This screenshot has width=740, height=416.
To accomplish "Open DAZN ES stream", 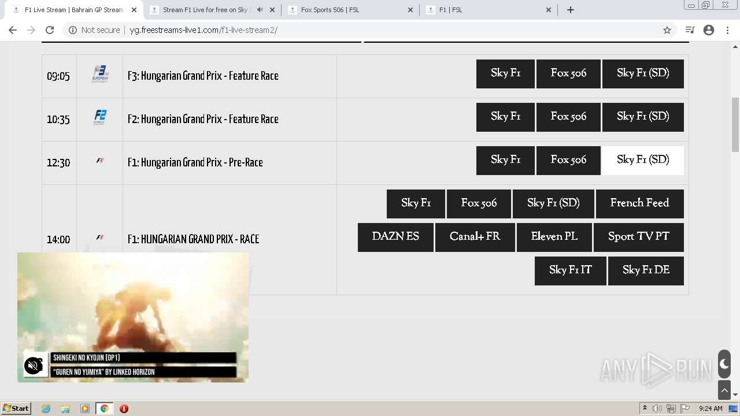I will 395,237.
